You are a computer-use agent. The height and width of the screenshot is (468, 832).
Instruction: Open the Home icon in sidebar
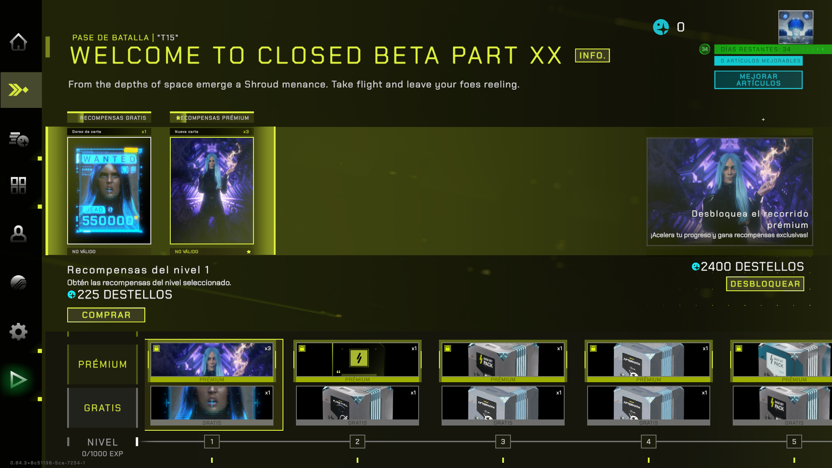pos(19,42)
